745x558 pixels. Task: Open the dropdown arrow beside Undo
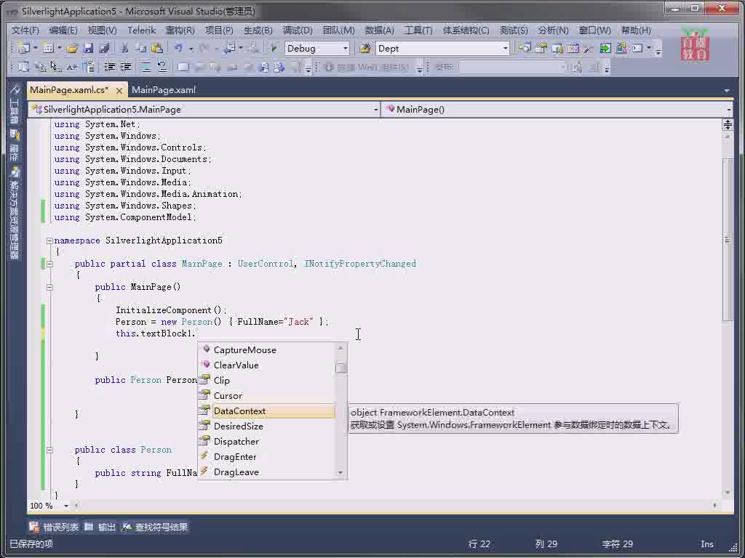pyautogui.click(x=191, y=49)
